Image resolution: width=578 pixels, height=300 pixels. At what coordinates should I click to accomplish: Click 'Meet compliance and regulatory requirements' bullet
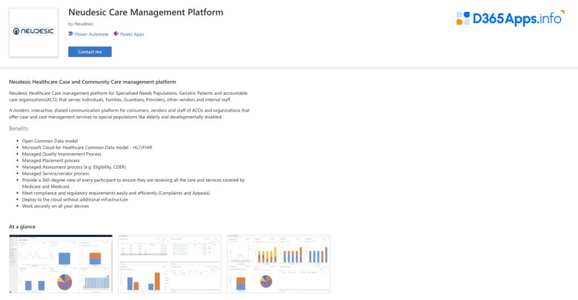coord(116,193)
